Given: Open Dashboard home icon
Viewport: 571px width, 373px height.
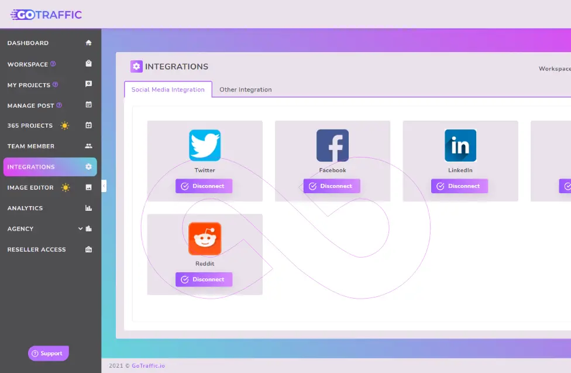Looking at the screenshot, I should click(x=88, y=43).
